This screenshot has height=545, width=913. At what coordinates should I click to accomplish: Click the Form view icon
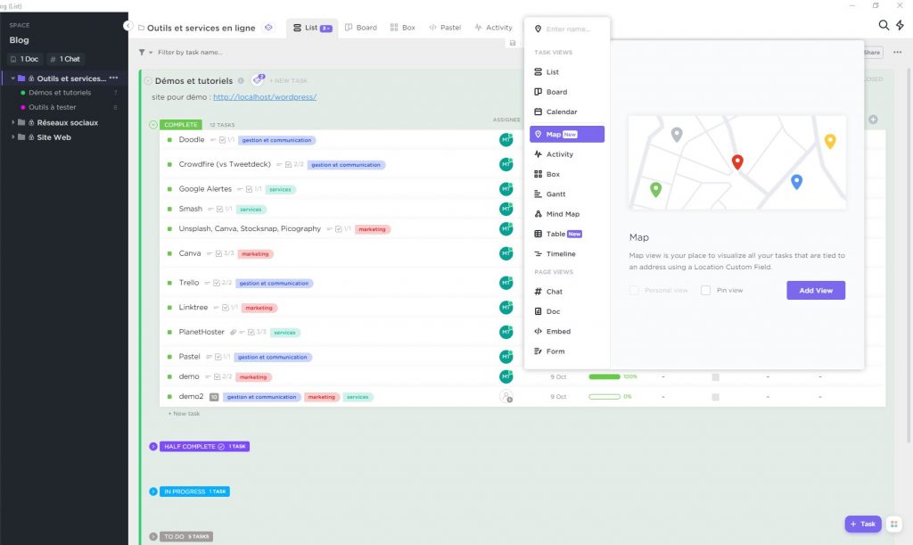coord(538,351)
